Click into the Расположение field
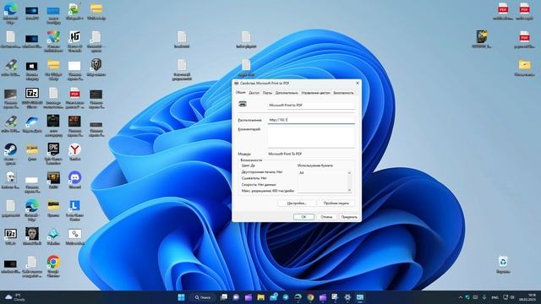 point(311,120)
